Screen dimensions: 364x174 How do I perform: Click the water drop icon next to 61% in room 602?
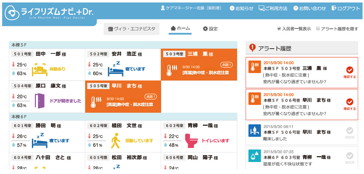click(x=89, y=145)
